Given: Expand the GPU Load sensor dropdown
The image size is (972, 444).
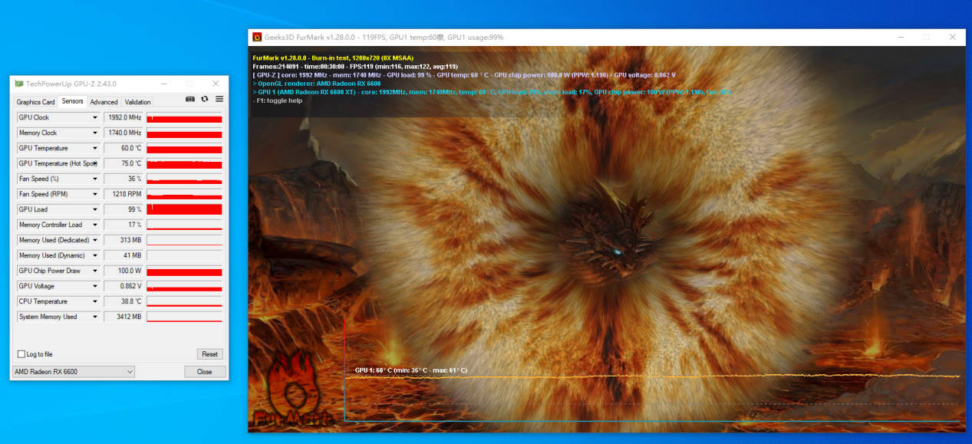Looking at the screenshot, I should coord(95,209).
